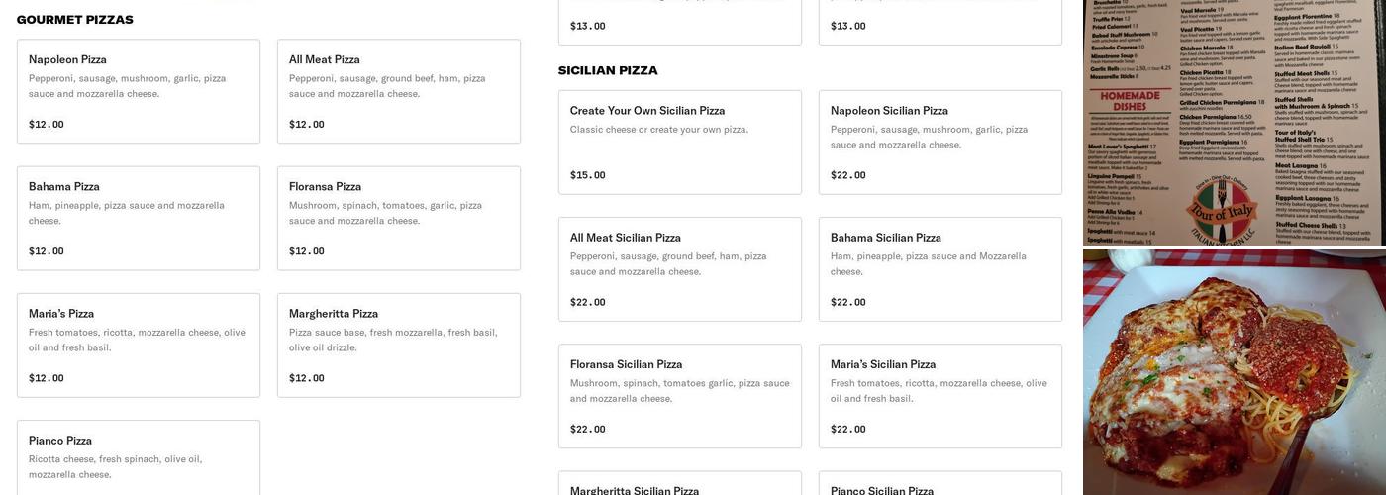Image resolution: width=1386 pixels, height=495 pixels.
Task: Click the Sicilian Pizza section heading
Action: [608, 70]
